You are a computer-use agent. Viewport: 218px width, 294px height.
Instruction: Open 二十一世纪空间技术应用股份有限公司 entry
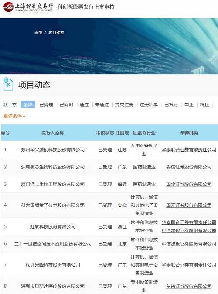(x=53, y=243)
